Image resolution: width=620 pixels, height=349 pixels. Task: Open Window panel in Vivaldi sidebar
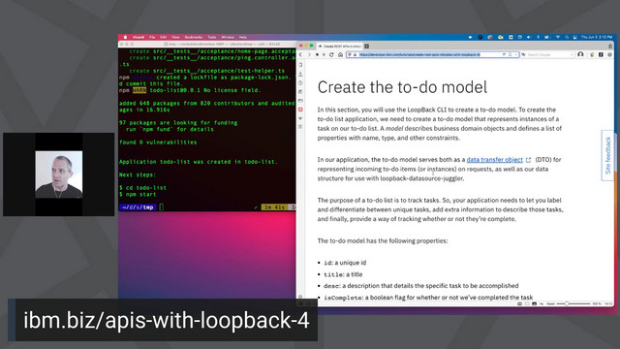click(300, 101)
